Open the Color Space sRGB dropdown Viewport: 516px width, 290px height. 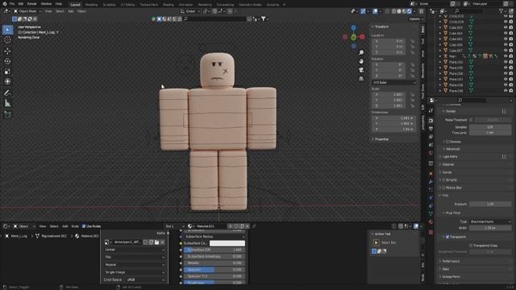[145, 280]
